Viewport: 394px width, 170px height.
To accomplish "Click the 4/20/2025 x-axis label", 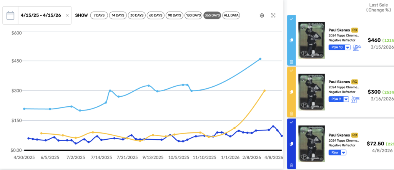I will pyautogui.click(x=23, y=158).
